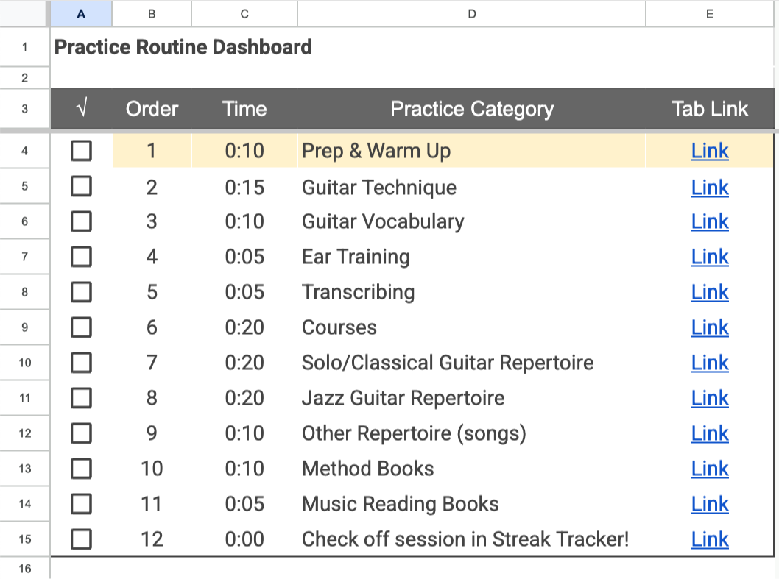Select the Practice Routine Dashboard title cell
Viewport: 779px width, 579px height.
[x=183, y=47]
